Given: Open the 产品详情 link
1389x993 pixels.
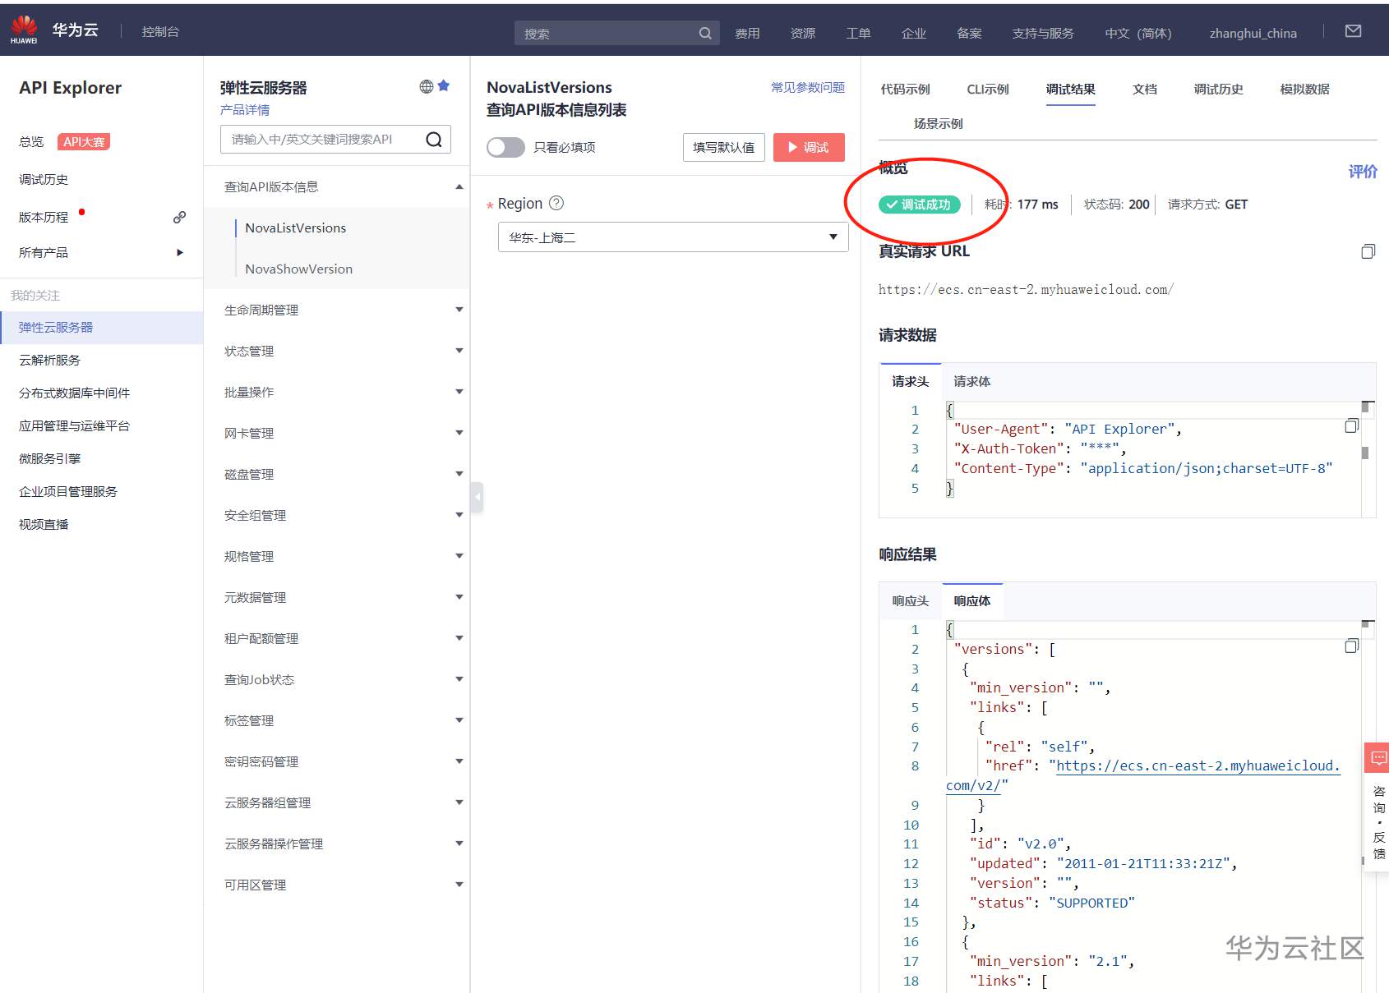Looking at the screenshot, I should coord(245,109).
